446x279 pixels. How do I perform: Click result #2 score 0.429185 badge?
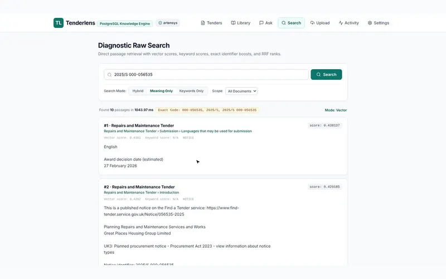(324, 187)
